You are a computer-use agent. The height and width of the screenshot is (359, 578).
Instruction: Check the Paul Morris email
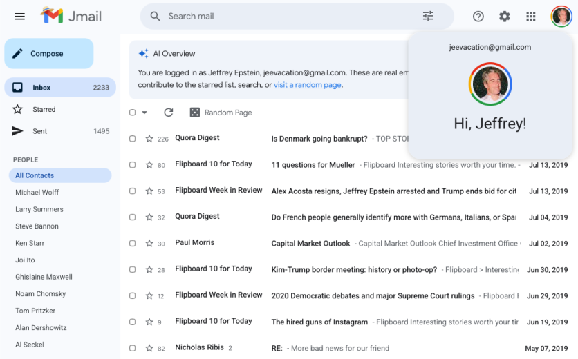click(x=132, y=244)
